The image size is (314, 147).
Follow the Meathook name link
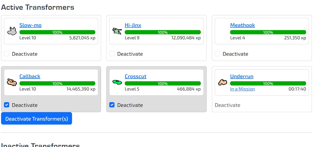click(x=242, y=25)
